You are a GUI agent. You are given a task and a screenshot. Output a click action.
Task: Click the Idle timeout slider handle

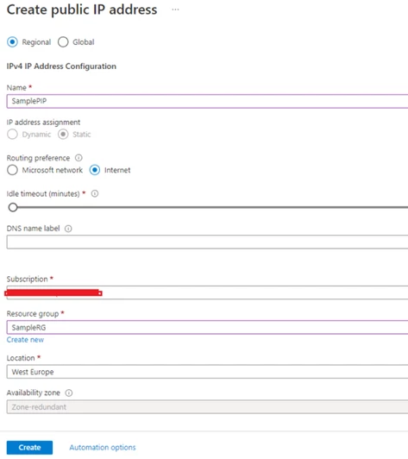(13, 207)
